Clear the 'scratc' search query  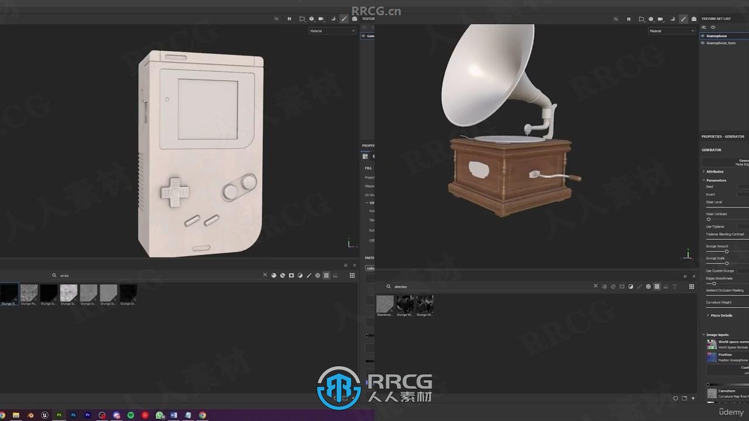click(x=265, y=275)
